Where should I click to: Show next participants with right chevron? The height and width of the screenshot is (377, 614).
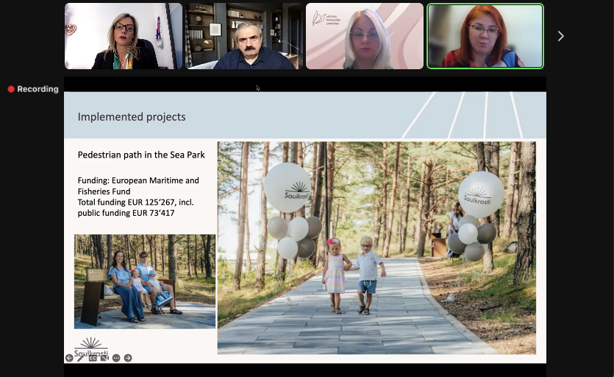561,36
